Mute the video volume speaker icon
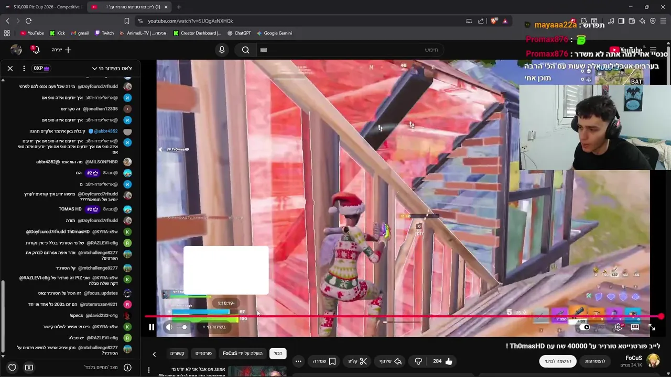Screen dimensions: 671x377 tap(169, 327)
